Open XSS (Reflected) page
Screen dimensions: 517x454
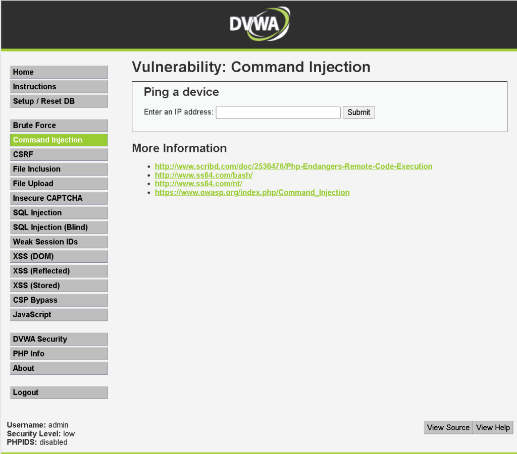pos(59,271)
